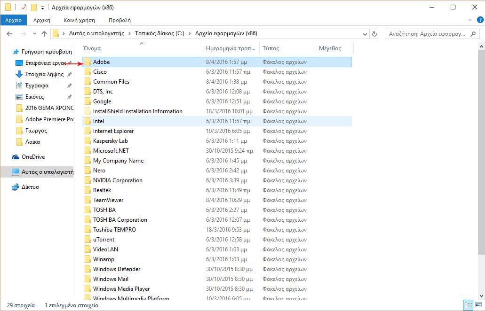Viewport: 486px width, 311px height.
Task: Expand the ribbon with the chevron
Action: click(470, 20)
